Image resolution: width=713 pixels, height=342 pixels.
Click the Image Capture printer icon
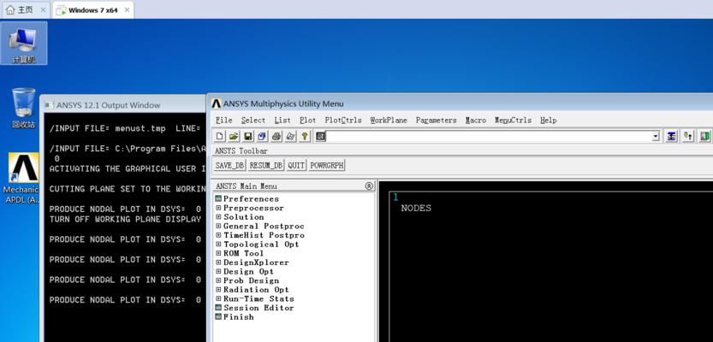[276, 136]
